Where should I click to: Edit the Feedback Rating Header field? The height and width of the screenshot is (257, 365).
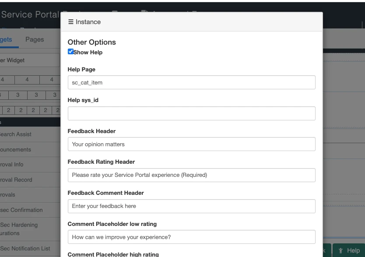(x=191, y=175)
